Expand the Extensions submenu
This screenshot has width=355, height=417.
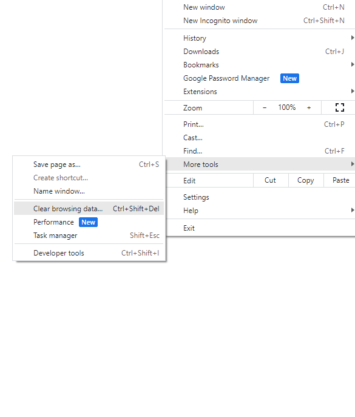pos(260,92)
